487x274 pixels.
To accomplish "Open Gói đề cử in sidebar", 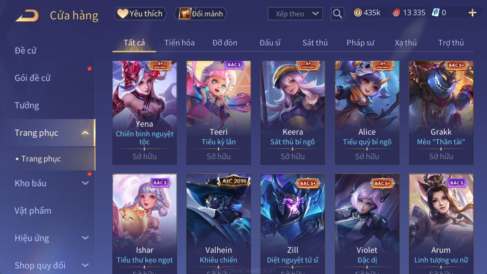I will tap(33, 78).
